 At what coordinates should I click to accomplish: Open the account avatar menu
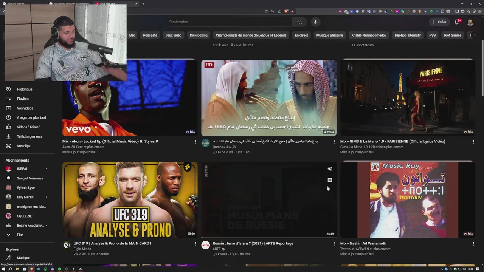pyautogui.click(x=470, y=22)
